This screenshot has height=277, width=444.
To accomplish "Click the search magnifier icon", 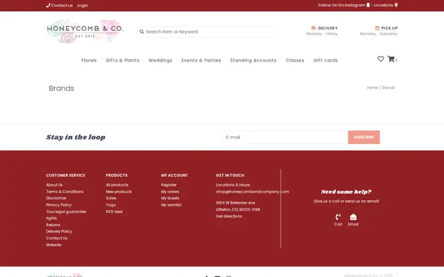I will [142, 31].
